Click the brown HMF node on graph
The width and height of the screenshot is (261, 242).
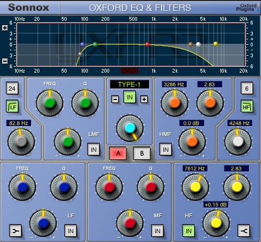click(x=191, y=44)
